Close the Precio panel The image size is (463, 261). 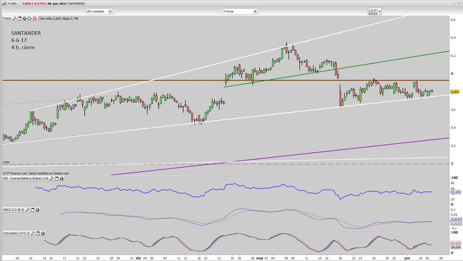coord(25,18)
